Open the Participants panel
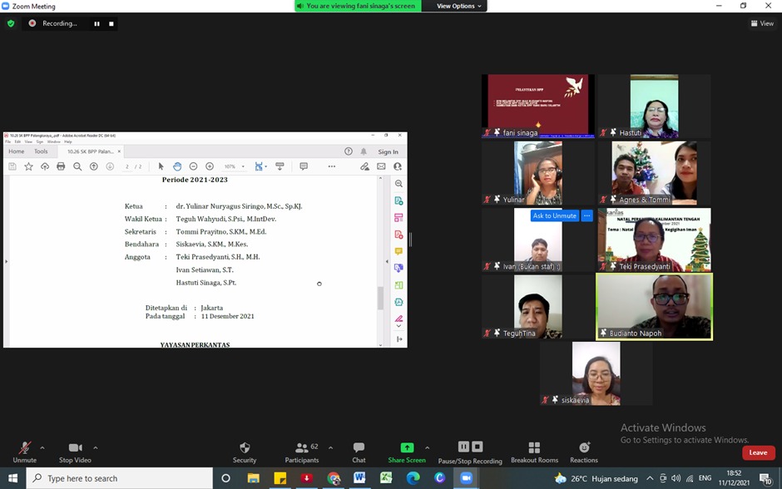Viewport: 782px width, 489px height. (x=303, y=448)
